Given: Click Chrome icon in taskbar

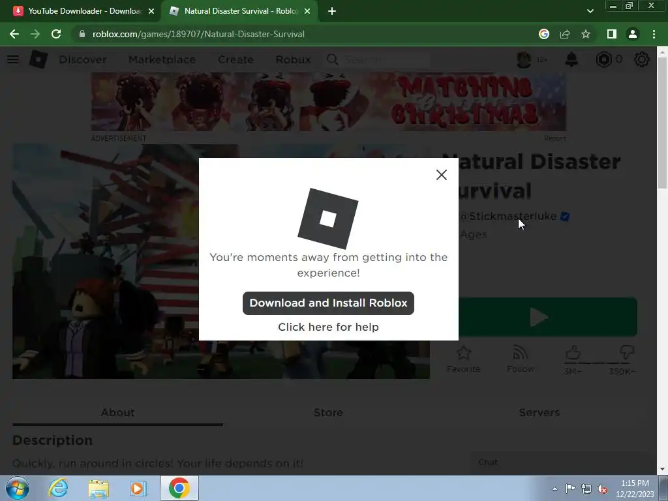Looking at the screenshot, I should point(179,488).
